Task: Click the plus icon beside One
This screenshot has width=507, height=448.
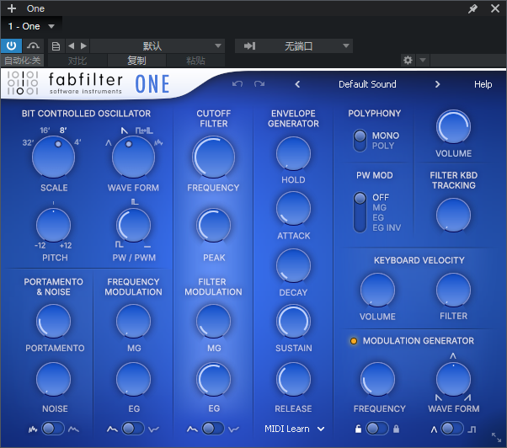Action: 12,8
